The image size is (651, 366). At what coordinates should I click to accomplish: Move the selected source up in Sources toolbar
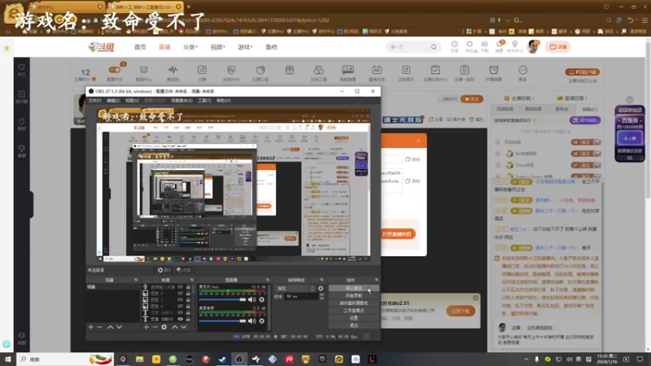[175, 327]
